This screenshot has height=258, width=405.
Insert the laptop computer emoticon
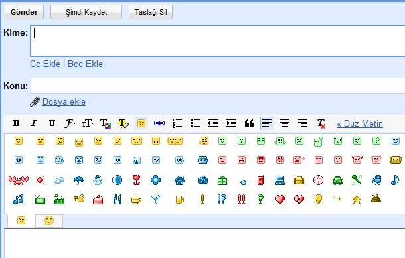tap(280, 180)
